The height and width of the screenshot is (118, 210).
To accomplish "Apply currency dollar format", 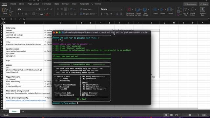I will [101, 14].
